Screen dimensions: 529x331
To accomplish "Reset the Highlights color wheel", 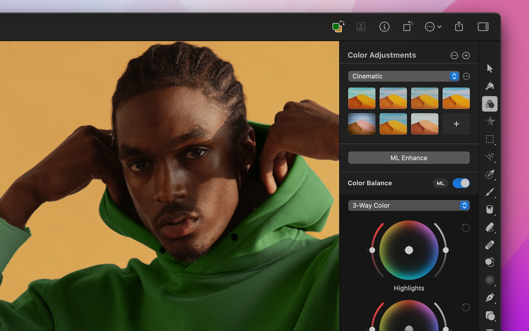I will point(465,228).
